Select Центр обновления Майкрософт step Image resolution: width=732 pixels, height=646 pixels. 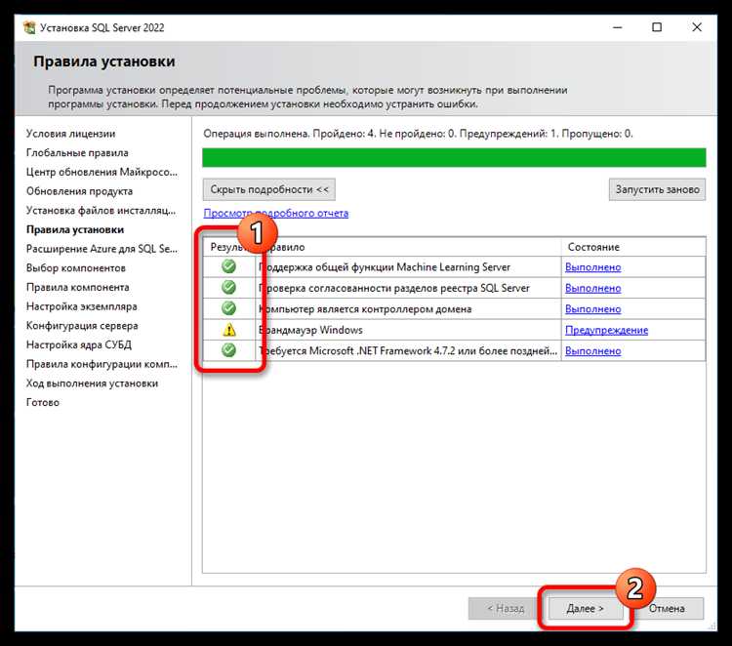coord(102,172)
